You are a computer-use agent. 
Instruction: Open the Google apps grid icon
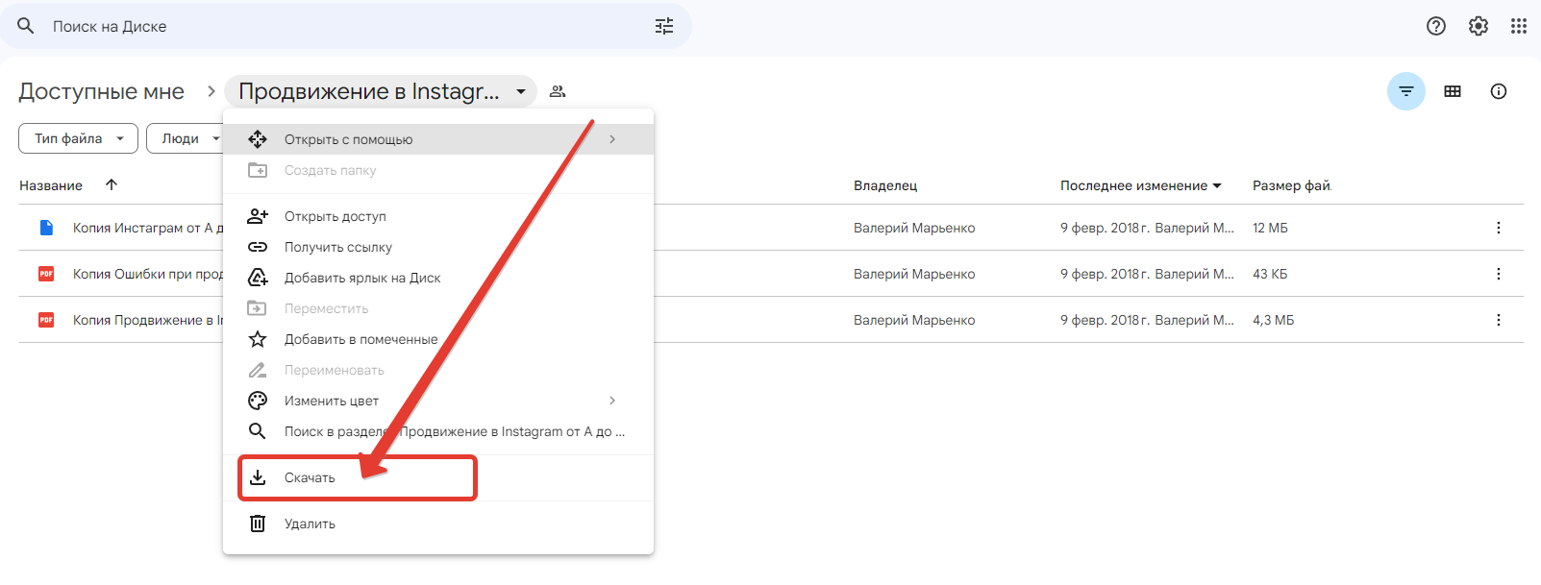(1519, 26)
